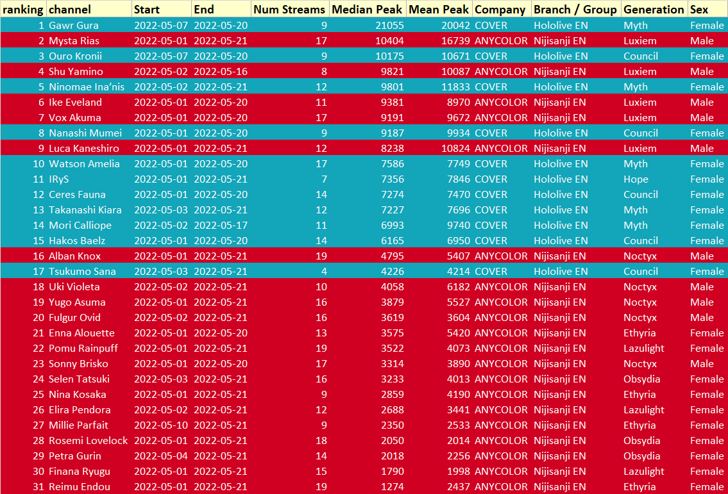Select mean peak value 16739
This screenshot has height=494, width=728.
click(x=455, y=41)
